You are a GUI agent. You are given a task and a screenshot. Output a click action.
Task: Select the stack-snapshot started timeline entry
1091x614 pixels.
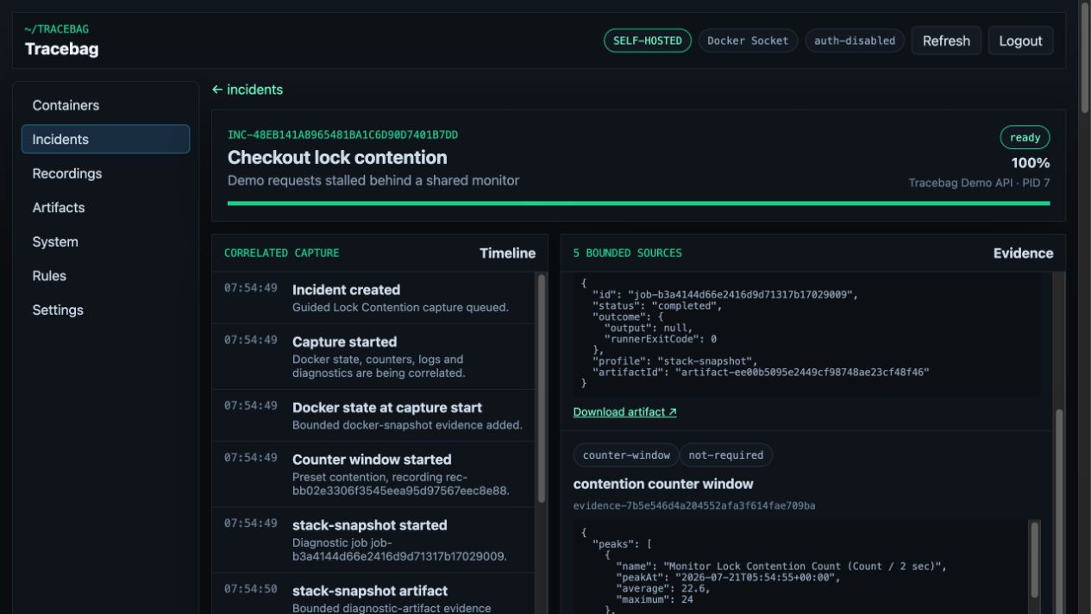[x=373, y=540]
